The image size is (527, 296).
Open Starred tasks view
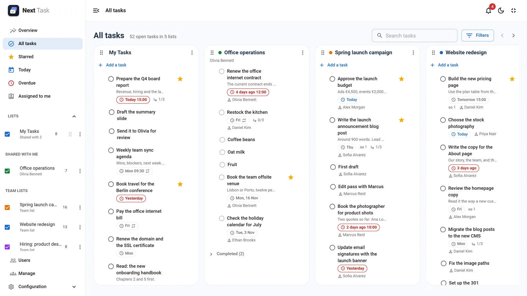(43, 57)
